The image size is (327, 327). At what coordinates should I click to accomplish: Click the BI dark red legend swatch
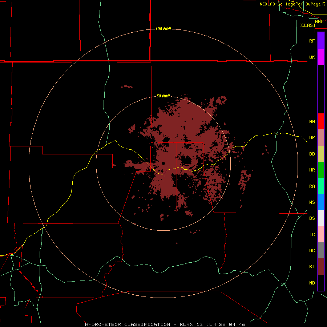(x=321, y=267)
